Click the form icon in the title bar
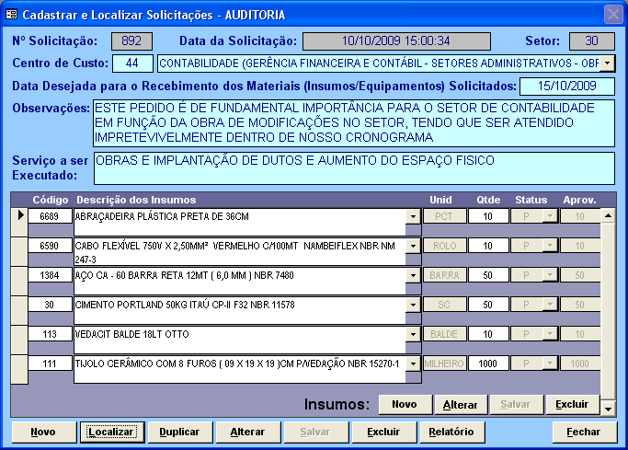628x450 pixels. (11, 15)
